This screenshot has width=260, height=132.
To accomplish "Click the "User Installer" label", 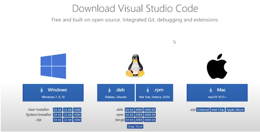I will (39, 110).
